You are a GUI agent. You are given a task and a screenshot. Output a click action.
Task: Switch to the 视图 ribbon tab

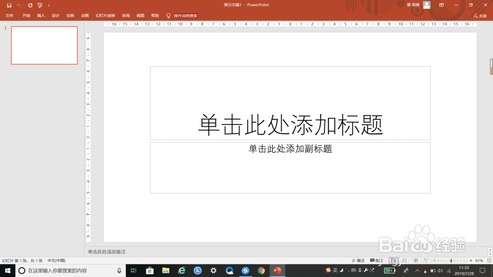(140, 16)
